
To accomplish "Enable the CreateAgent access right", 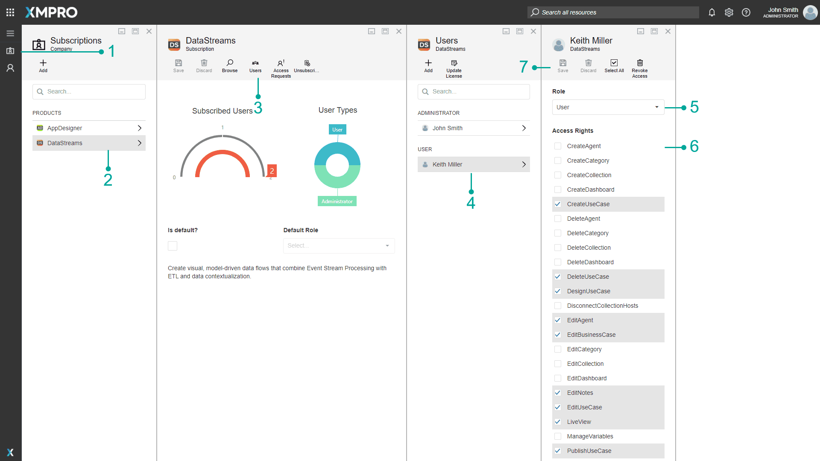I will (558, 146).
